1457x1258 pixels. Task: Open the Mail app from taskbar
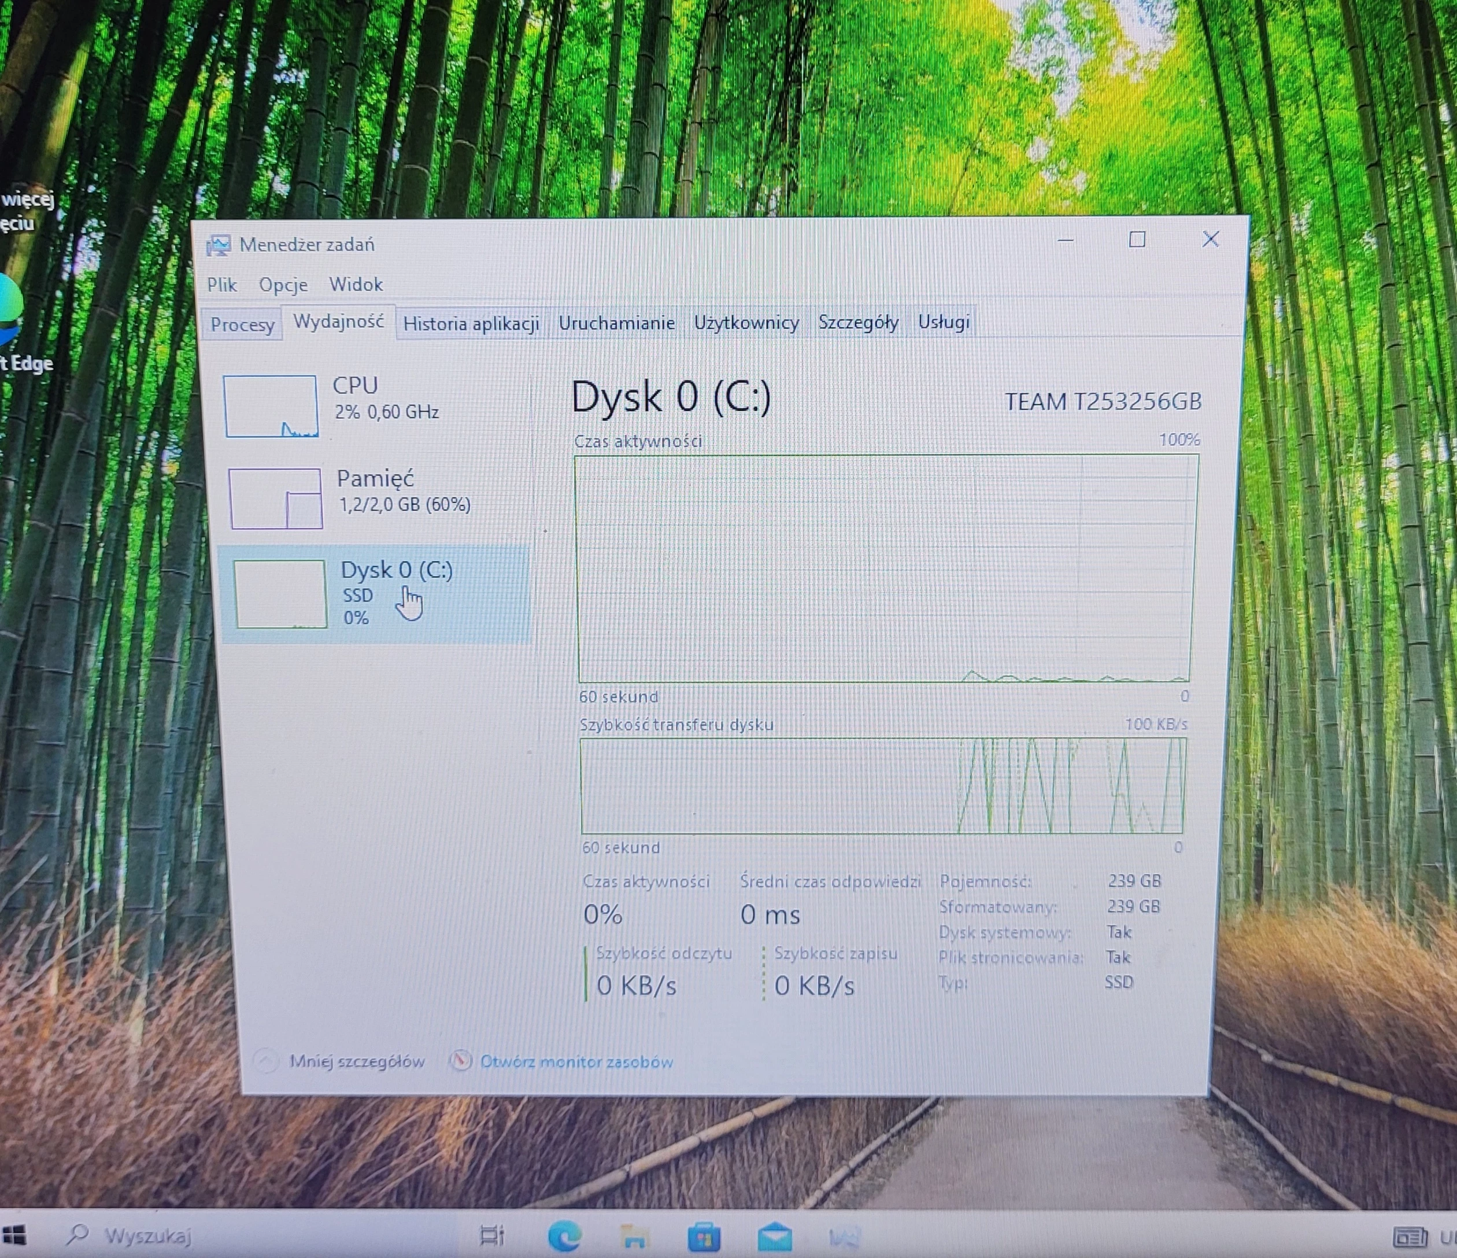click(x=775, y=1236)
